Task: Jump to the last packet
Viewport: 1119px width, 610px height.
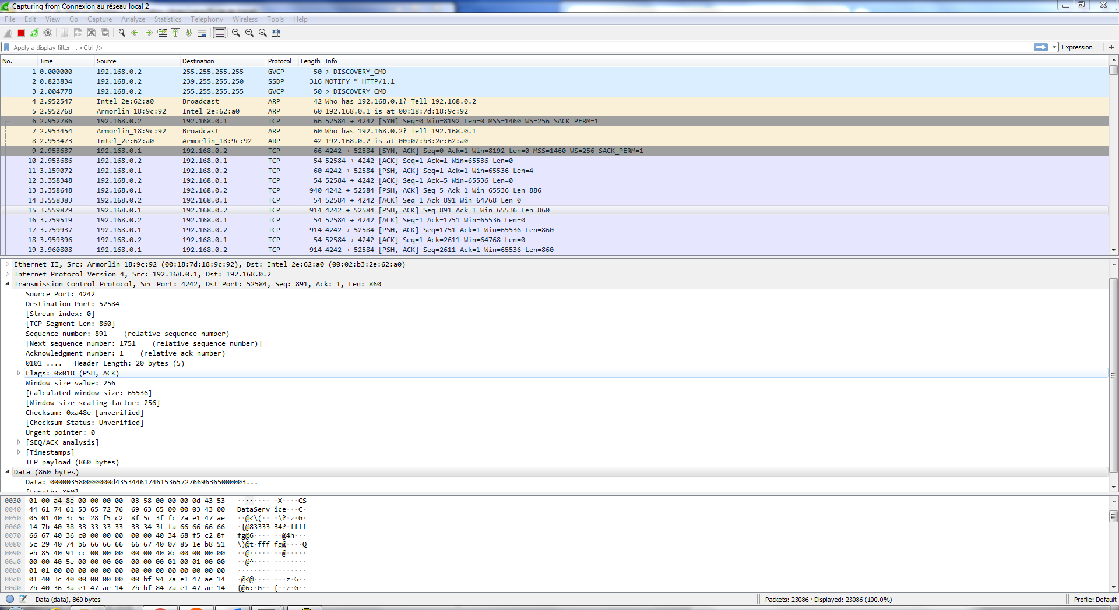Action: click(189, 33)
